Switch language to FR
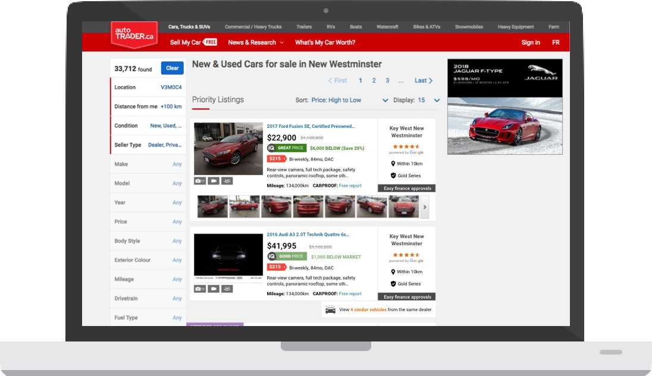Image resolution: width=652 pixels, height=376 pixels. coord(556,42)
